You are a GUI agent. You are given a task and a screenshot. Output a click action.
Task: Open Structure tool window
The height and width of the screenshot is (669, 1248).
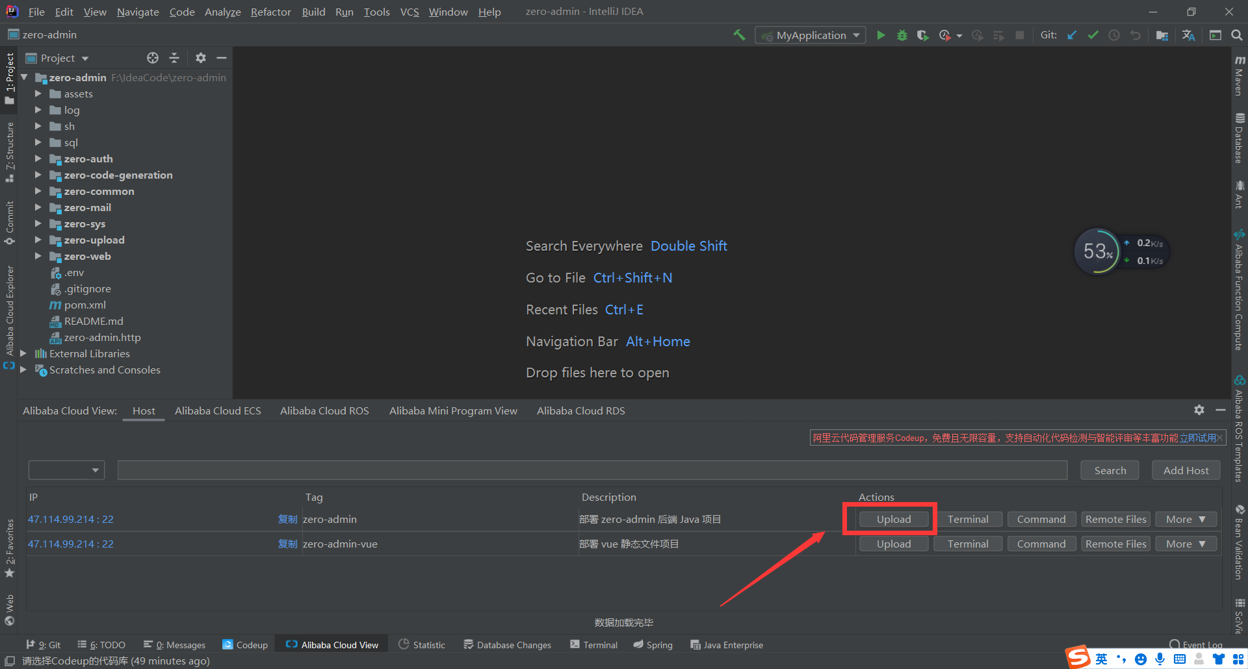[10, 151]
